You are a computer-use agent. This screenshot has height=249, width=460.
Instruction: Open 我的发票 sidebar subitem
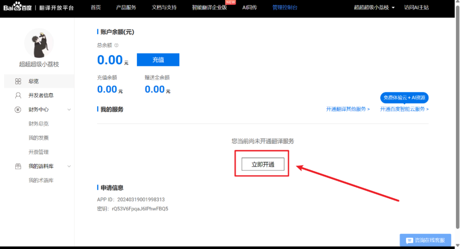(39, 138)
